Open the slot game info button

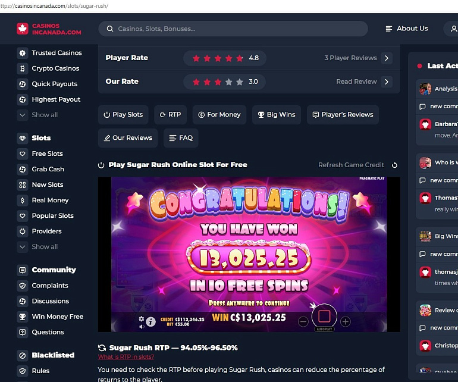pos(150,322)
